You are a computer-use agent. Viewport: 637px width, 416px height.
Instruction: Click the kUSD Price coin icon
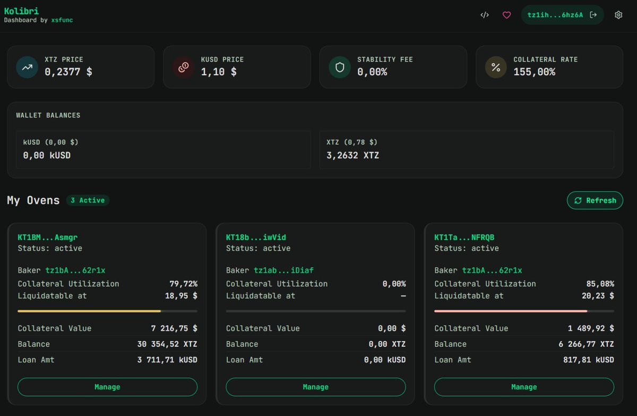pos(183,67)
